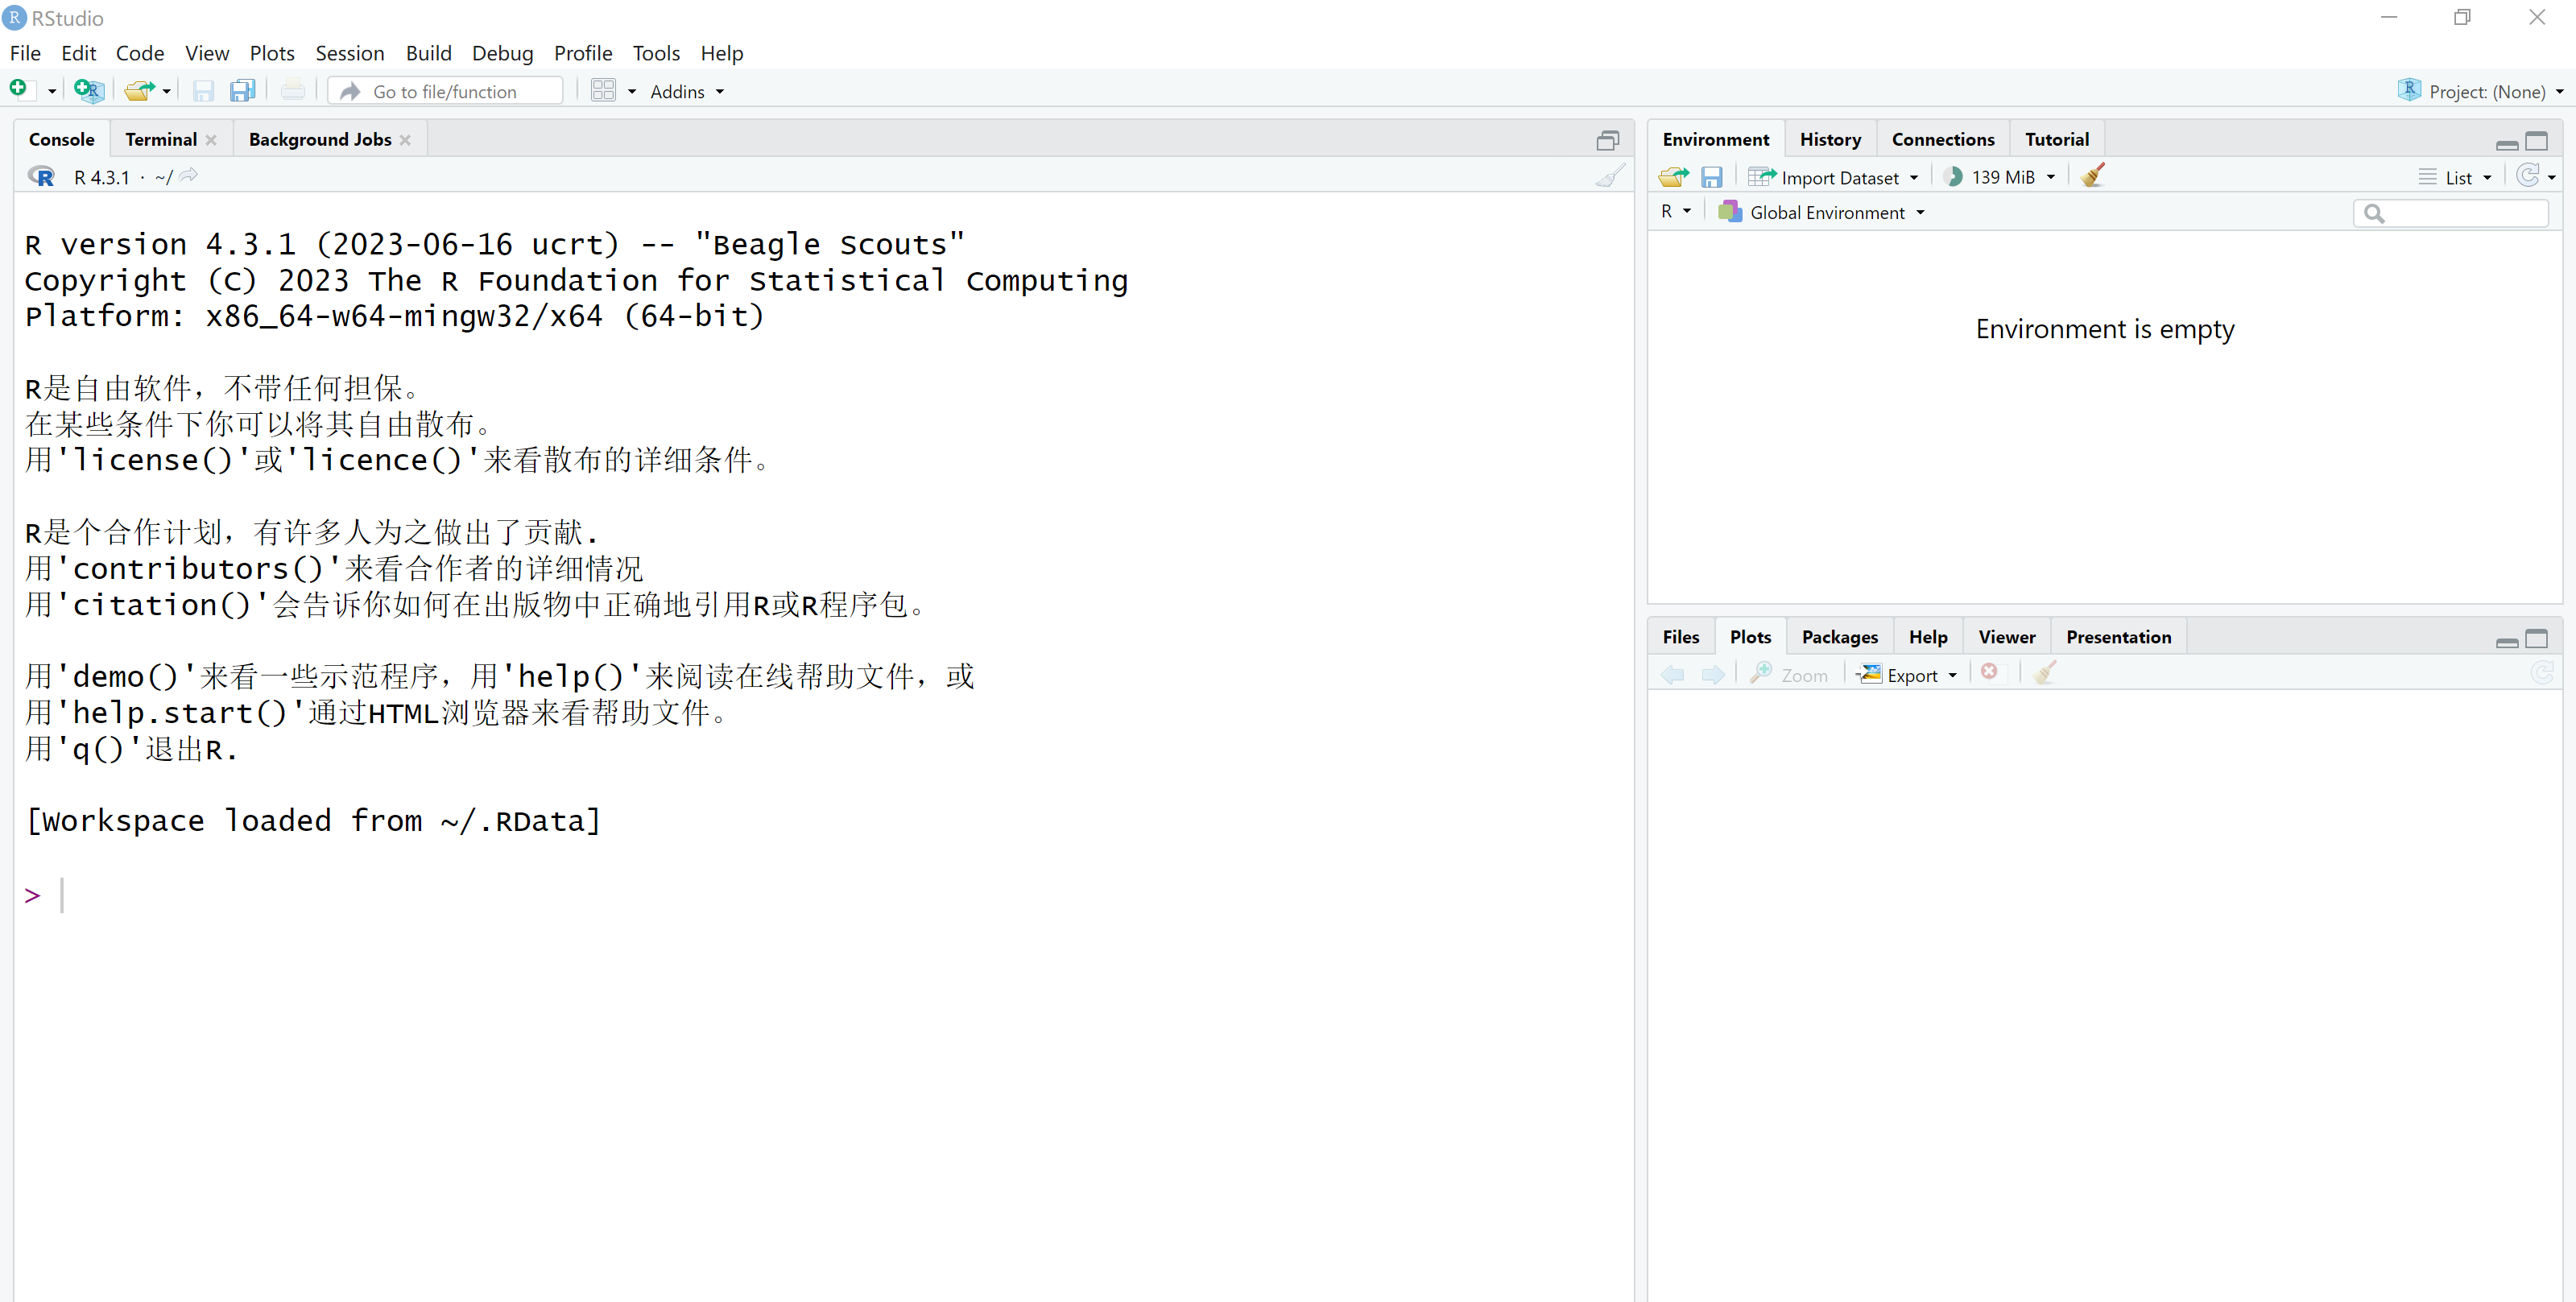Open the Addins dropdown

(x=687, y=92)
